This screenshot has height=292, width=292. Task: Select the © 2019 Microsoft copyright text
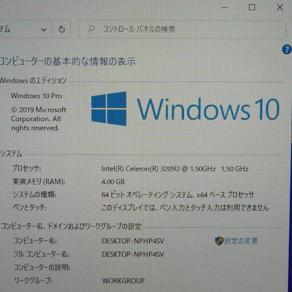39,119
